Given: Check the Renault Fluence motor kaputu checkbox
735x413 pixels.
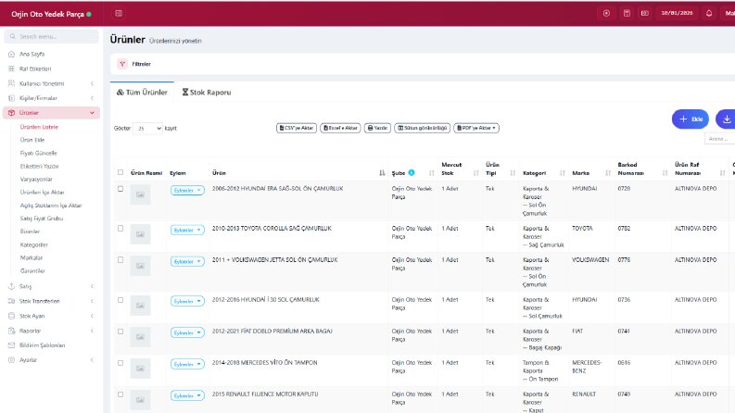Looking at the screenshot, I should 120,394.
